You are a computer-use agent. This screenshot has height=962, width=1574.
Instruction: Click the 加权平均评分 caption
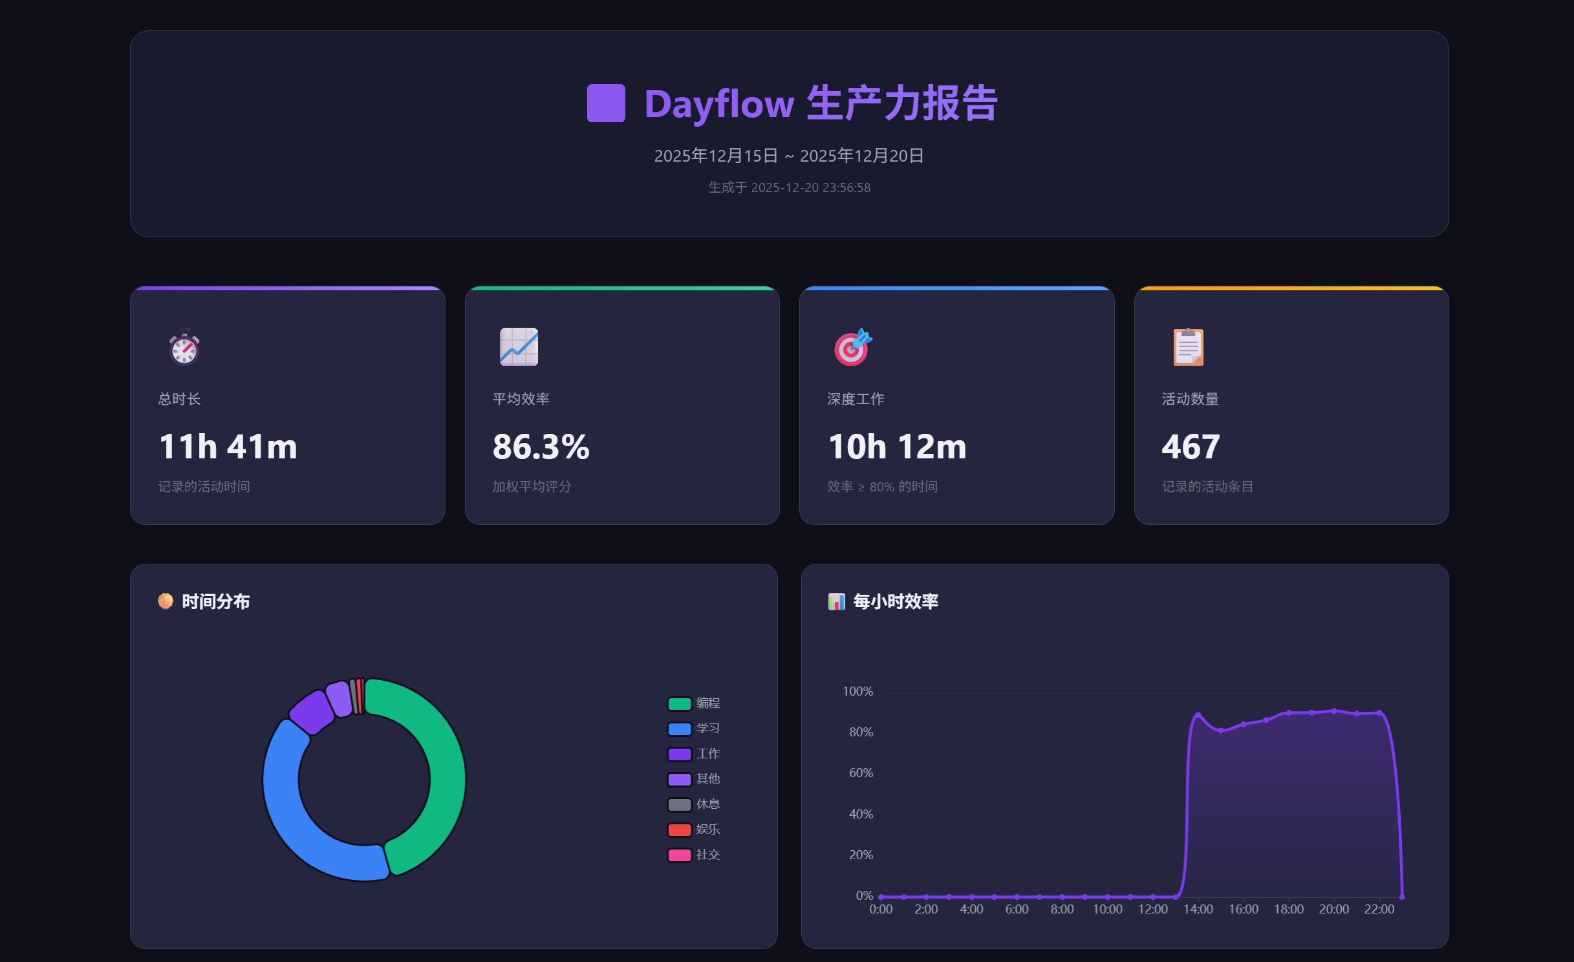click(x=532, y=487)
